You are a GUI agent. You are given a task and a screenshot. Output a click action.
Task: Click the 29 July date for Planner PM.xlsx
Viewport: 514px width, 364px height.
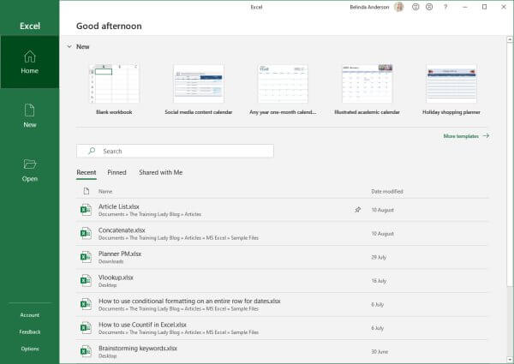tap(379, 257)
